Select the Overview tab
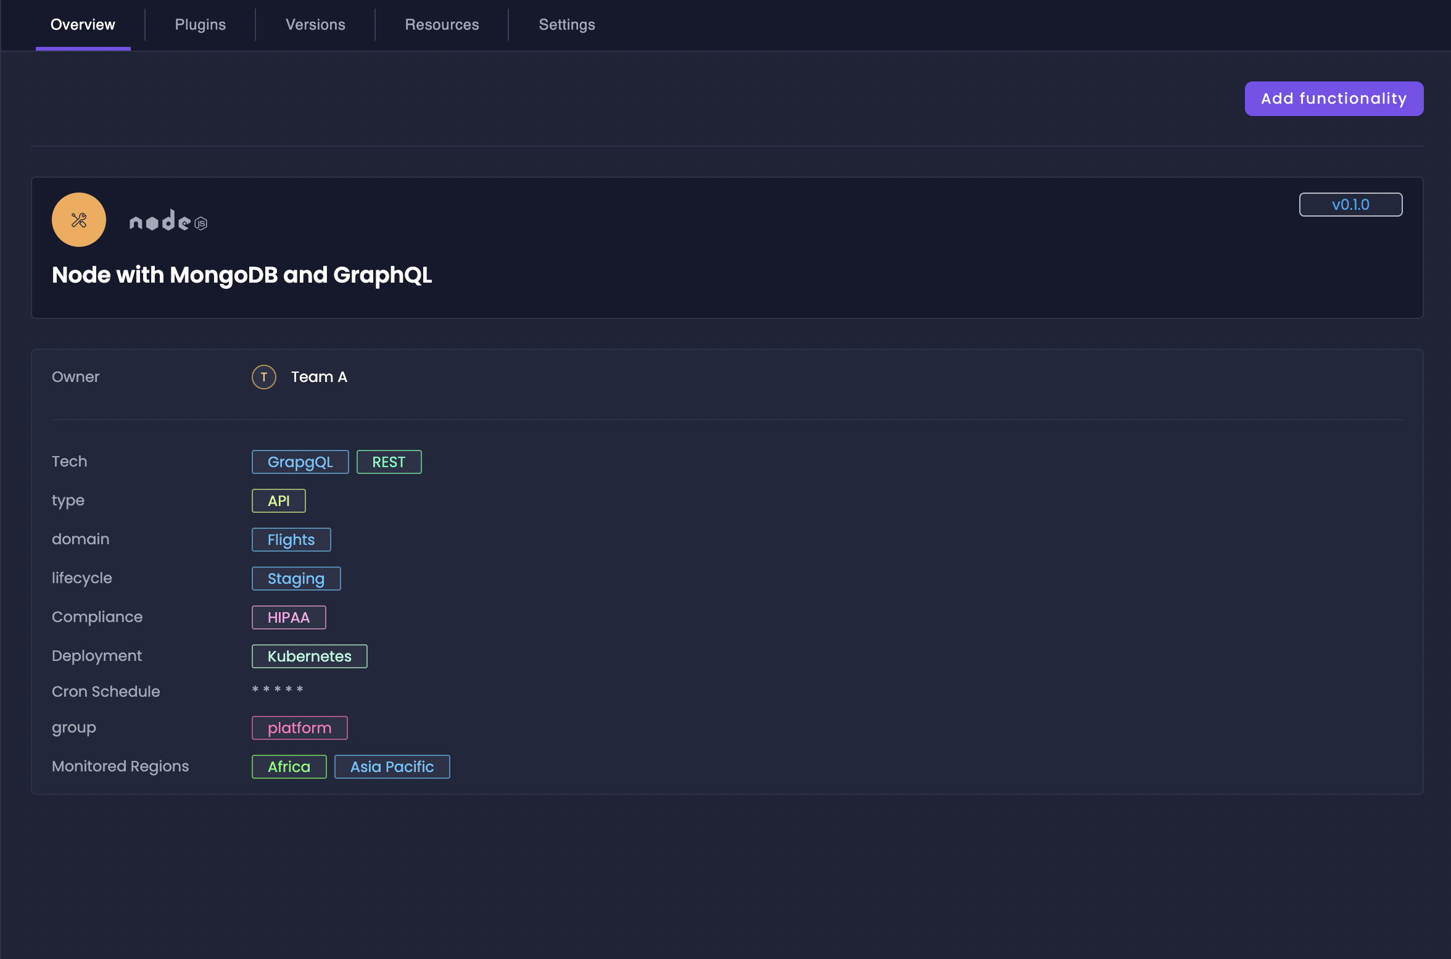Viewport: 1451px width, 959px height. pyautogui.click(x=83, y=25)
